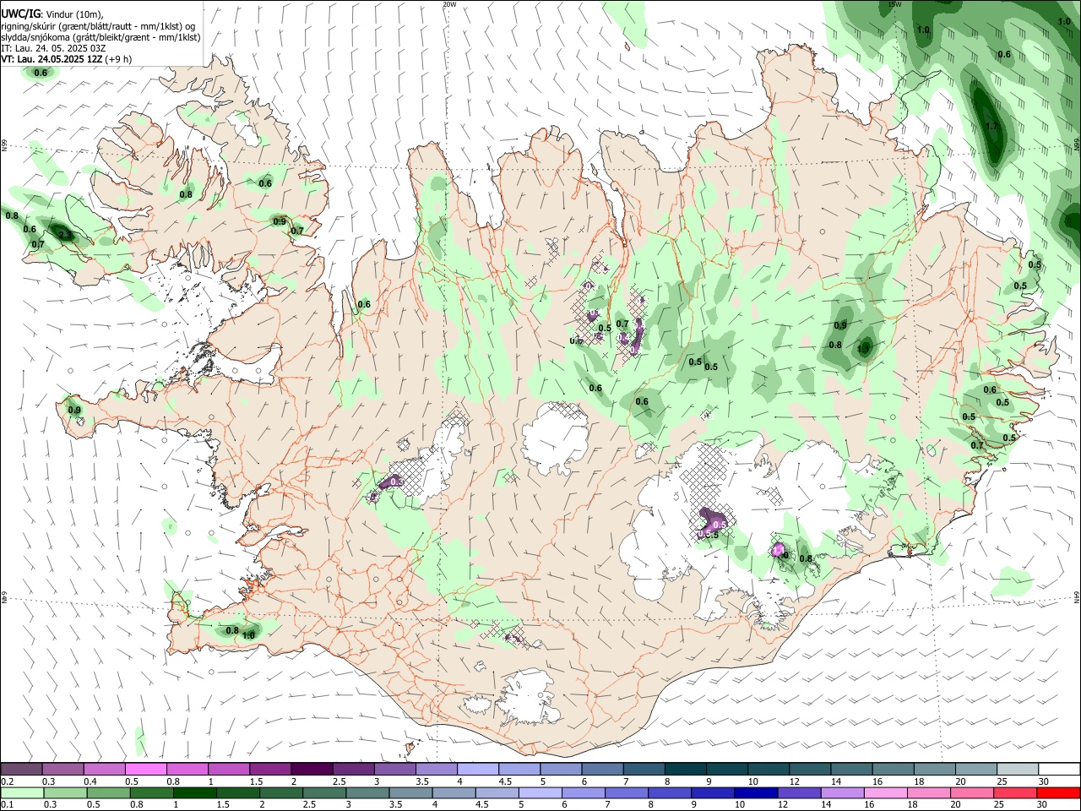Click the '15W' longitude label

(895, 4)
